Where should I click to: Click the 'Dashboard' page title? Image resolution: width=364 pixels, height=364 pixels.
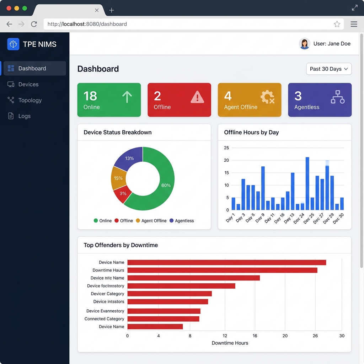click(98, 69)
